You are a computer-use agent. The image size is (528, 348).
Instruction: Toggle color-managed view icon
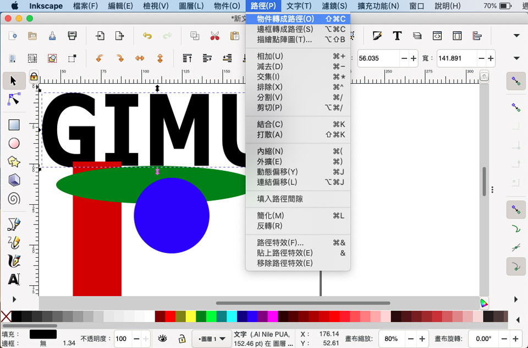(x=484, y=303)
